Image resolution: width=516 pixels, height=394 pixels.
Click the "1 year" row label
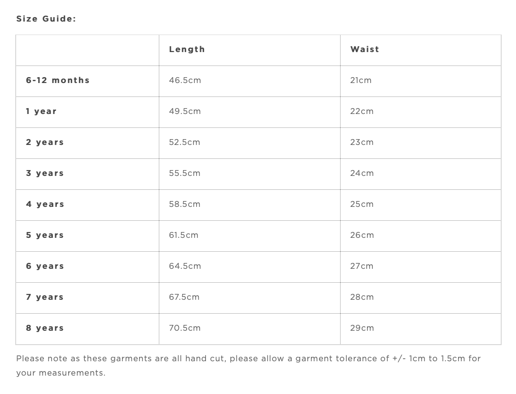pos(41,111)
